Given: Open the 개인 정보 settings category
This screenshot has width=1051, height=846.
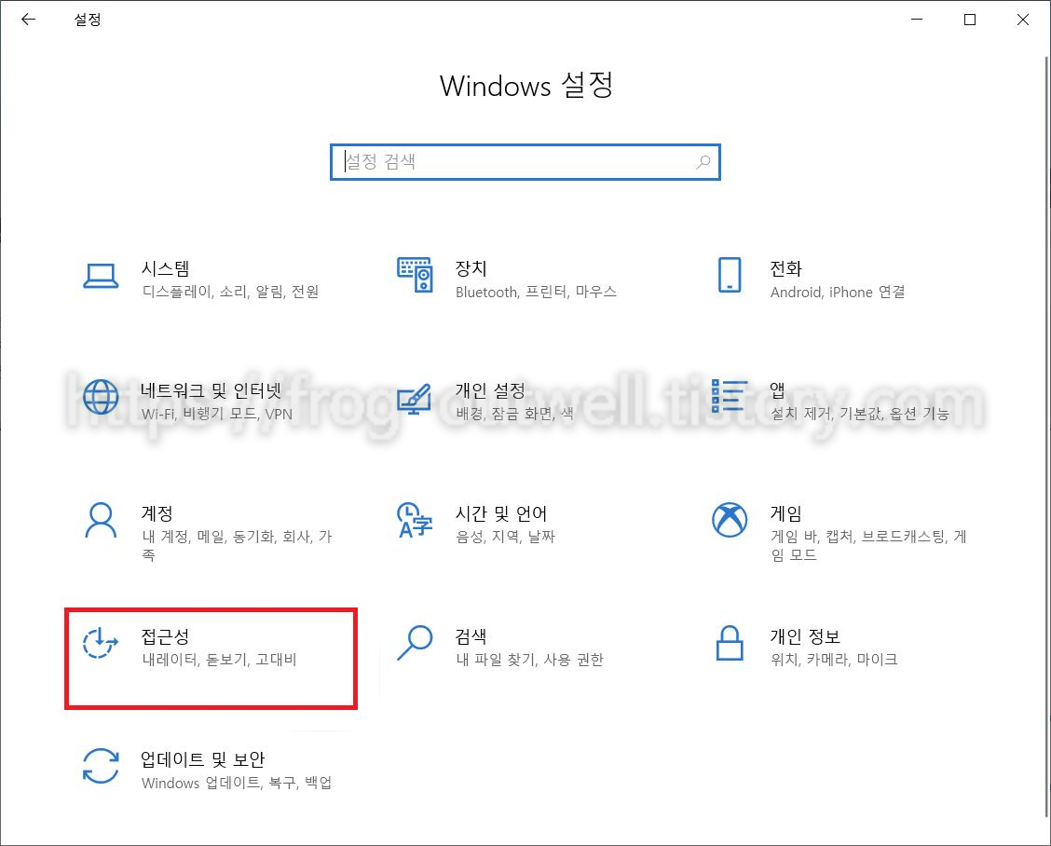Looking at the screenshot, I should [x=804, y=636].
